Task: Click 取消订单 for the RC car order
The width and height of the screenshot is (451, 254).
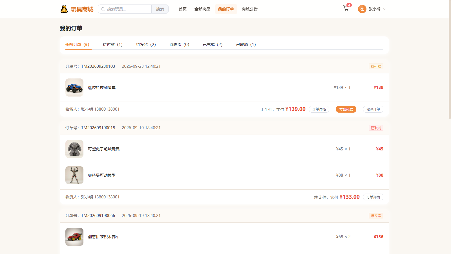Action: click(373, 109)
